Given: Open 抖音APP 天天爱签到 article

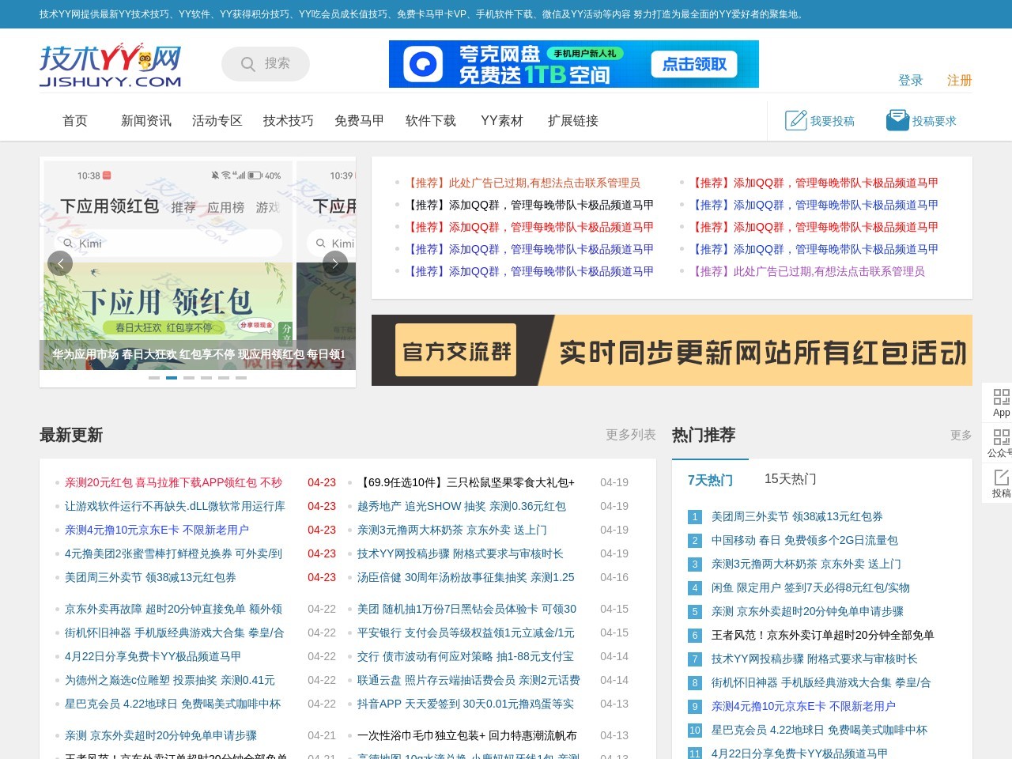Looking at the screenshot, I should [x=466, y=704].
